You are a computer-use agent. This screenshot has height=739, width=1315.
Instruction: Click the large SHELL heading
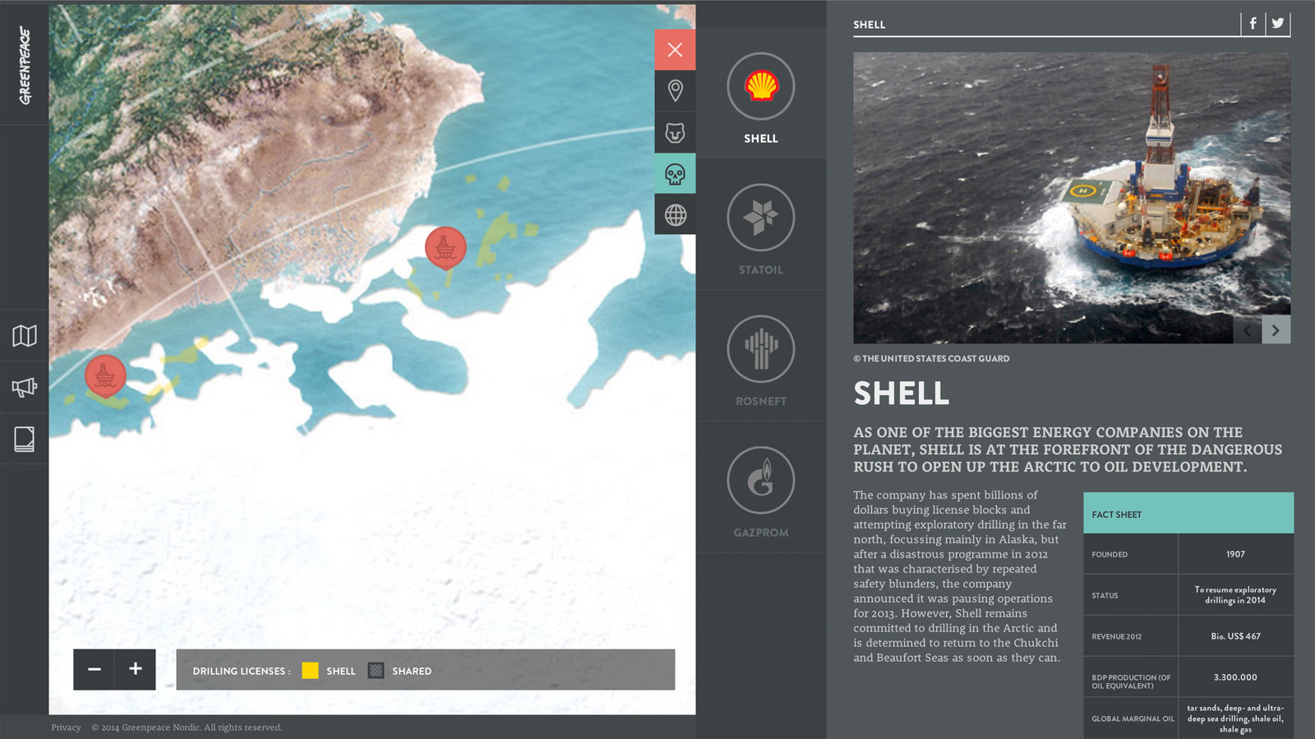coord(902,393)
